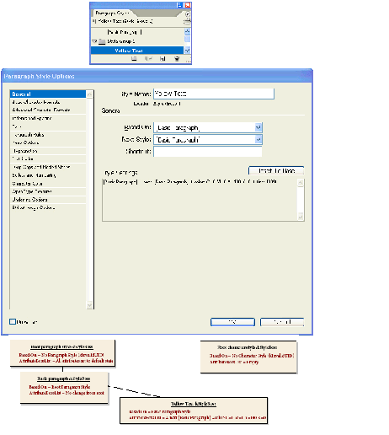
Task: Select the Yellow Text style row
Action: [x=137, y=51]
